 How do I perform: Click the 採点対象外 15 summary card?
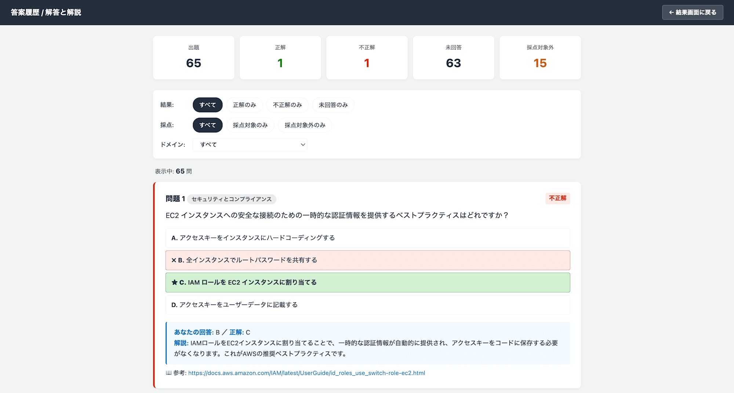[x=540, y=58]
